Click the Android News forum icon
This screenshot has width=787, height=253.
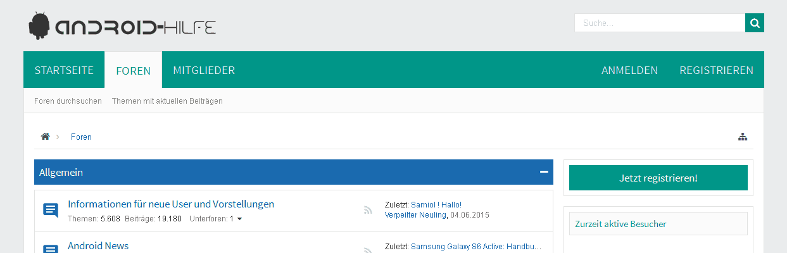[51, 249]
